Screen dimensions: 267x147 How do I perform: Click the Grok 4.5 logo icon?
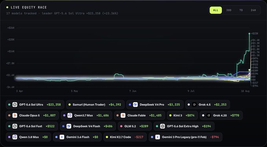(x=194, y=105)
